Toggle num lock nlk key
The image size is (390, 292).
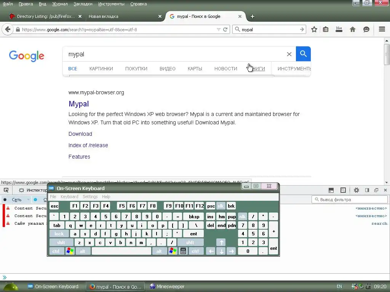243,216
